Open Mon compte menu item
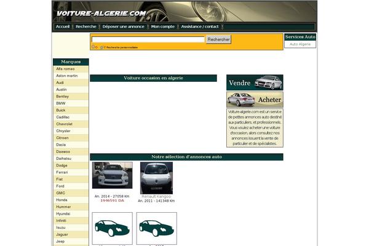Viewport: 369px width, 246px height. [x=163, y=26]
